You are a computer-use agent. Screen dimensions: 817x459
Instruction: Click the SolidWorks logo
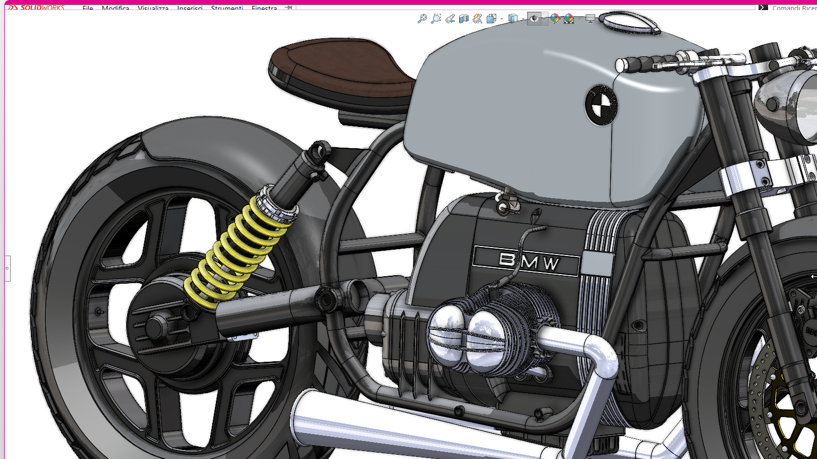click(37, 8)
